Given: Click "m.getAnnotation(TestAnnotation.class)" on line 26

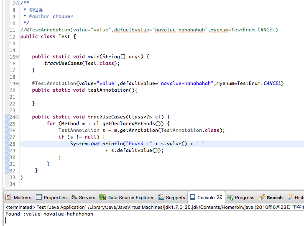Looking at the screenshot, I should coord(168,130).
